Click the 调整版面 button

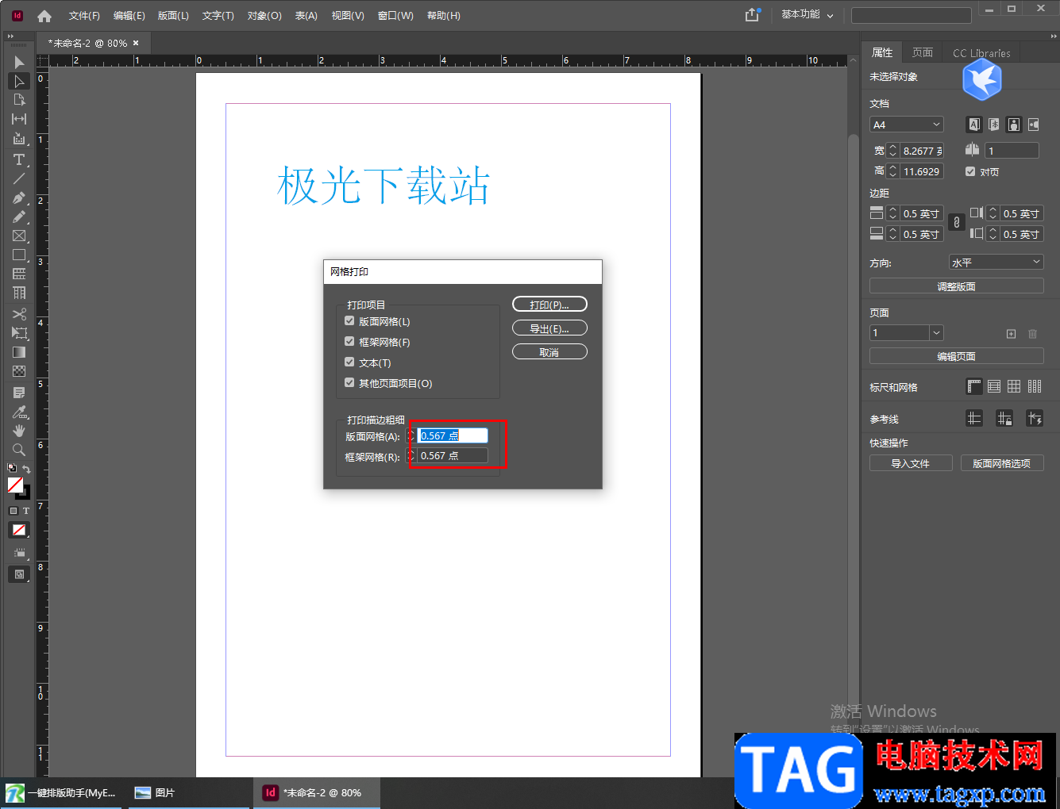pos(956,286)
